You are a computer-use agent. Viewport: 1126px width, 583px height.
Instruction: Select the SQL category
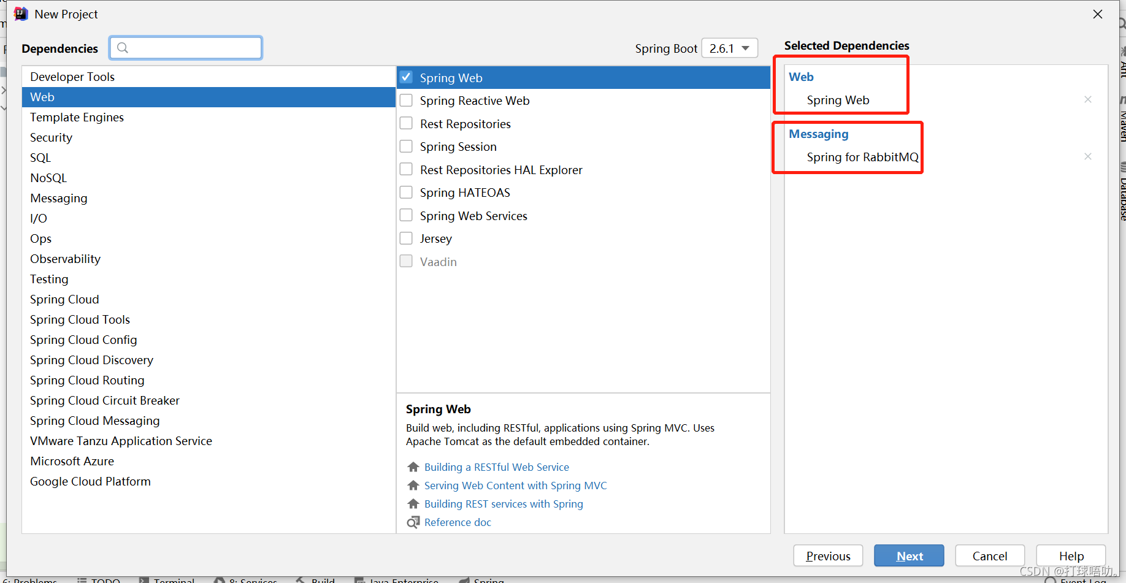coord(209,158)
